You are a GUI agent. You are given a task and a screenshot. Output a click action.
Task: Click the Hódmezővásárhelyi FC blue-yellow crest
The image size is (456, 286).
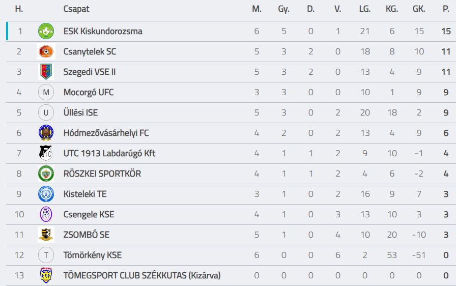click(46, 133)
